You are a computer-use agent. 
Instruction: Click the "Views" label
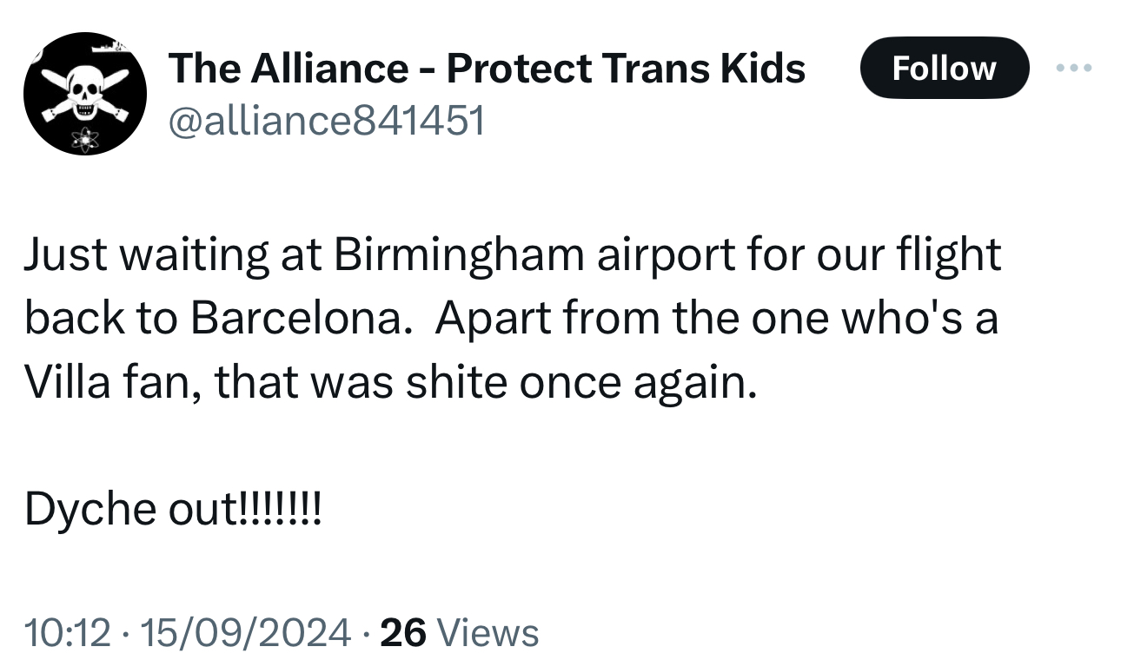tap(488, 633)
